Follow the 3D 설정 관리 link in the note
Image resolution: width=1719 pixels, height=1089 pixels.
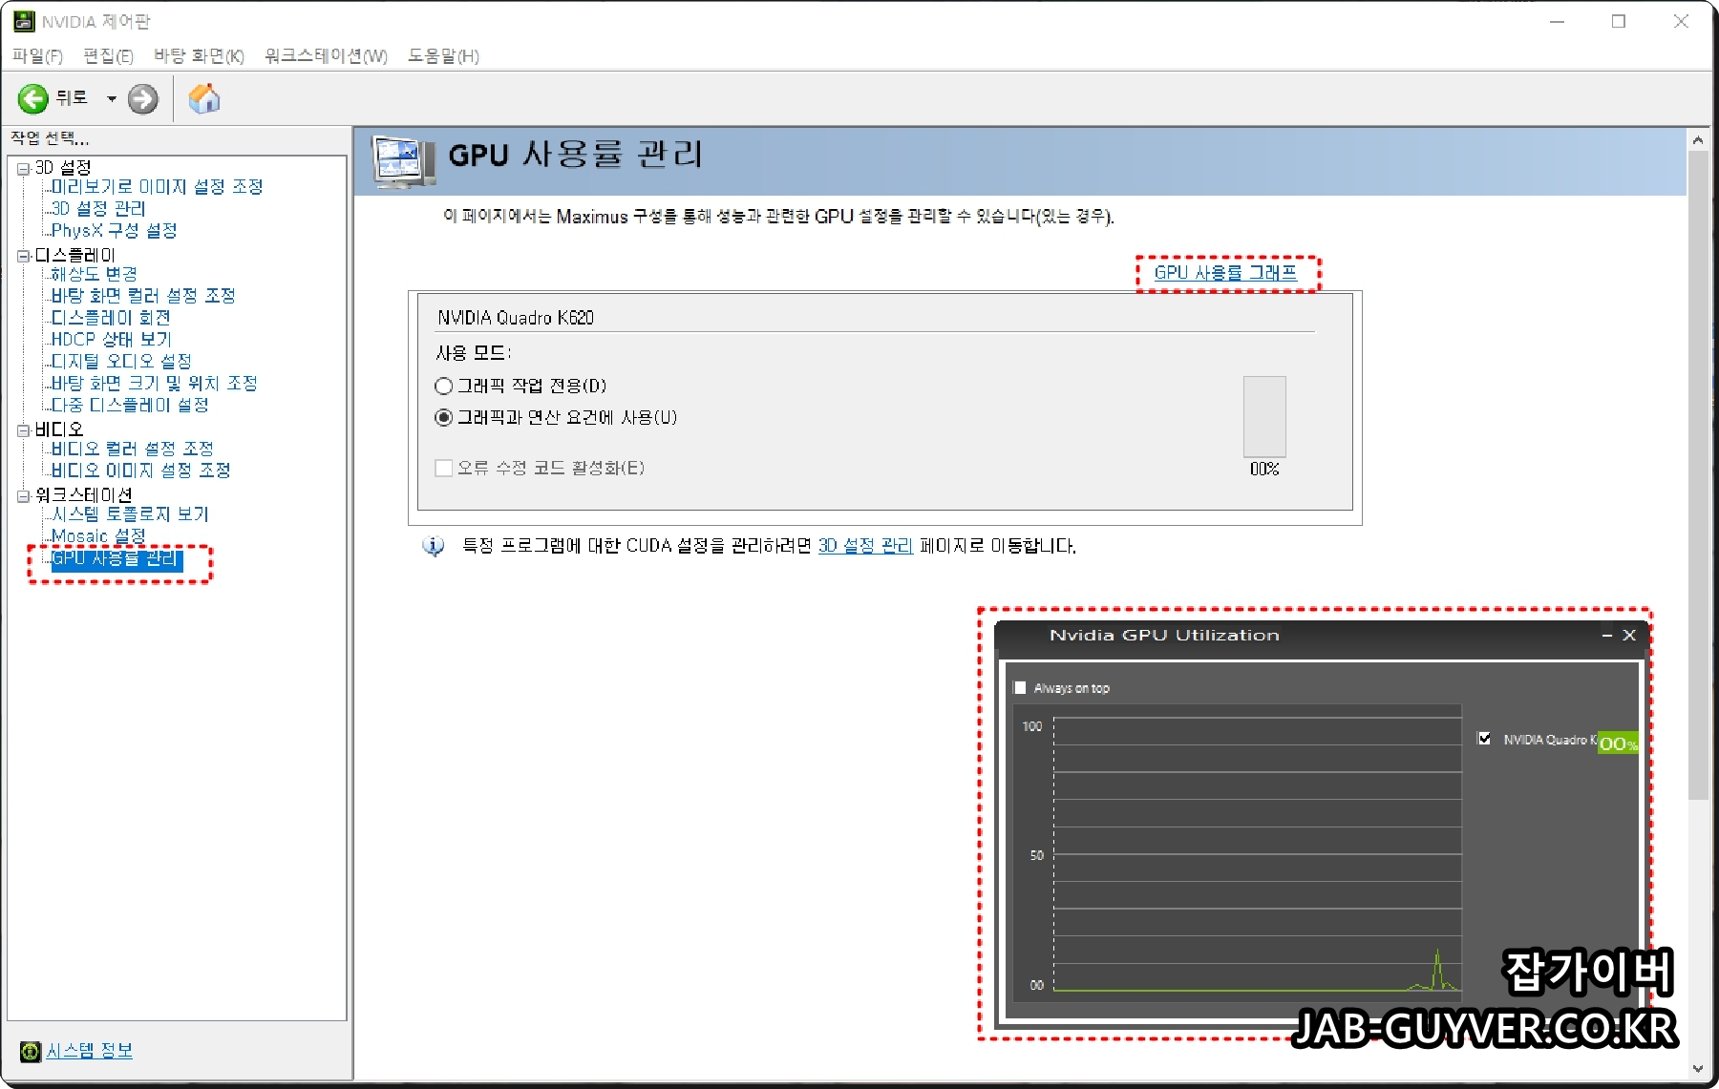pyautogui.click(x=865, y=546)
